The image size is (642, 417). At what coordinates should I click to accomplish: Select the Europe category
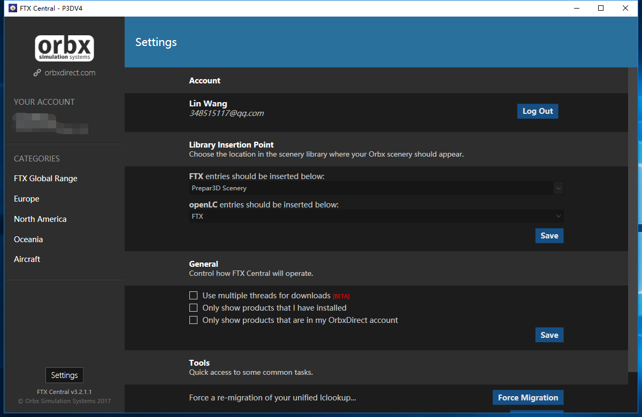pyautogui.click(x=27, y=199)
